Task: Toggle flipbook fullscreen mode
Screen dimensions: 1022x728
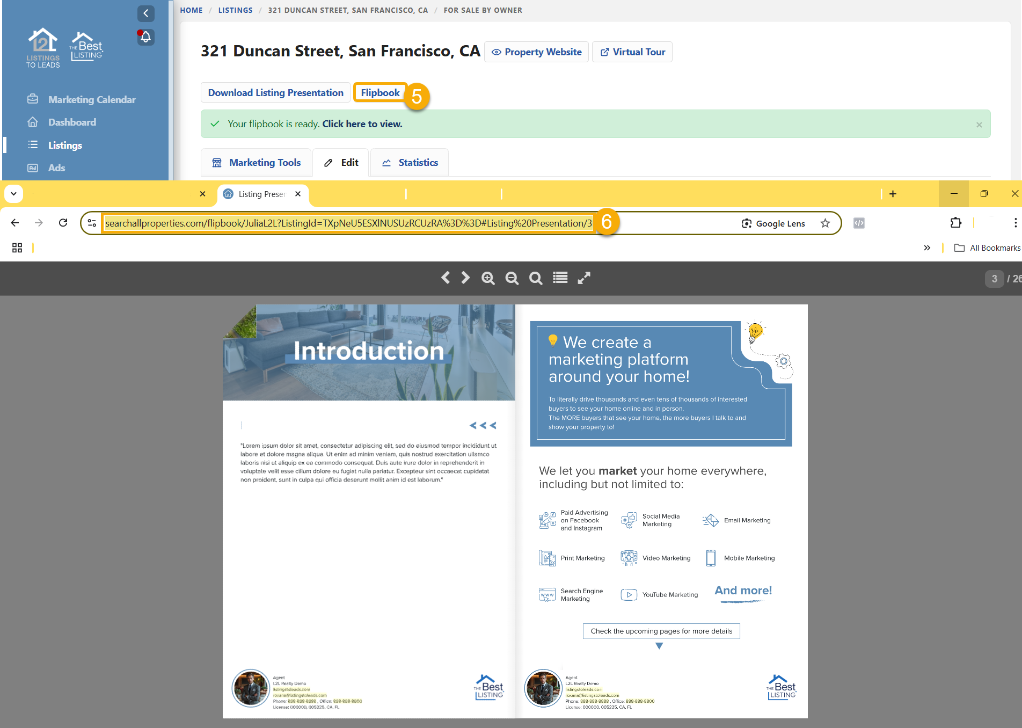Action: pyautogui.click(x=584, y=278)
